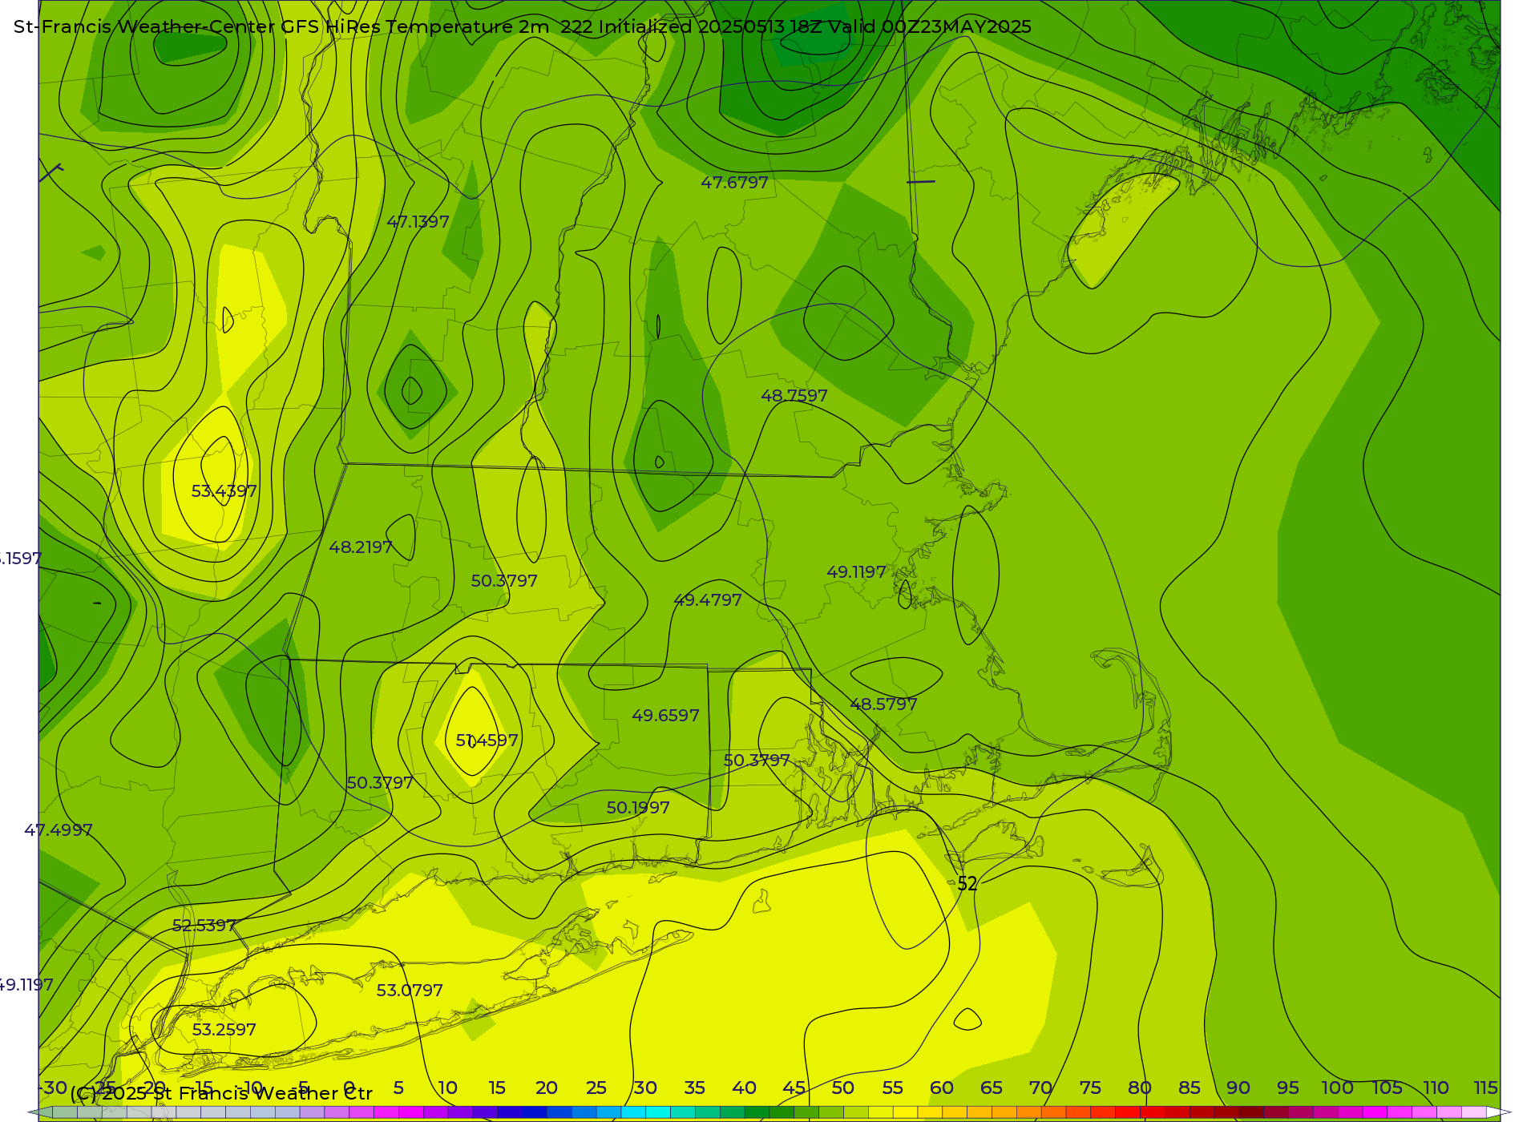
Task: Click the legend label 65
Action: (x=992, y=1088)
